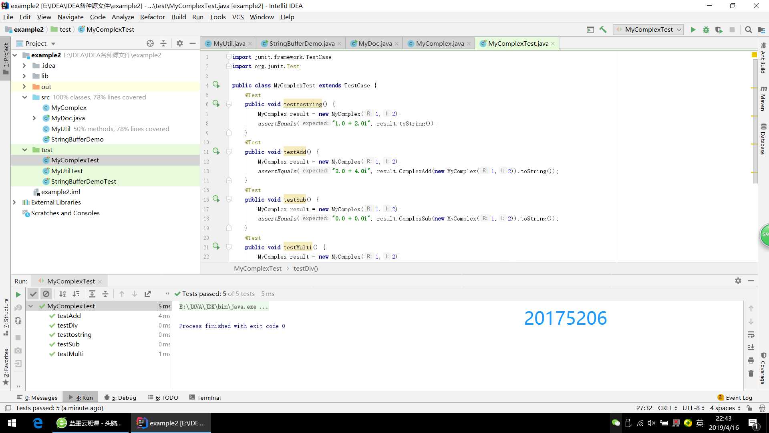The height and width of the screenshot is (433, 769).
Task: Sort tests alphabetically
Action: click(x=62, y=294)
